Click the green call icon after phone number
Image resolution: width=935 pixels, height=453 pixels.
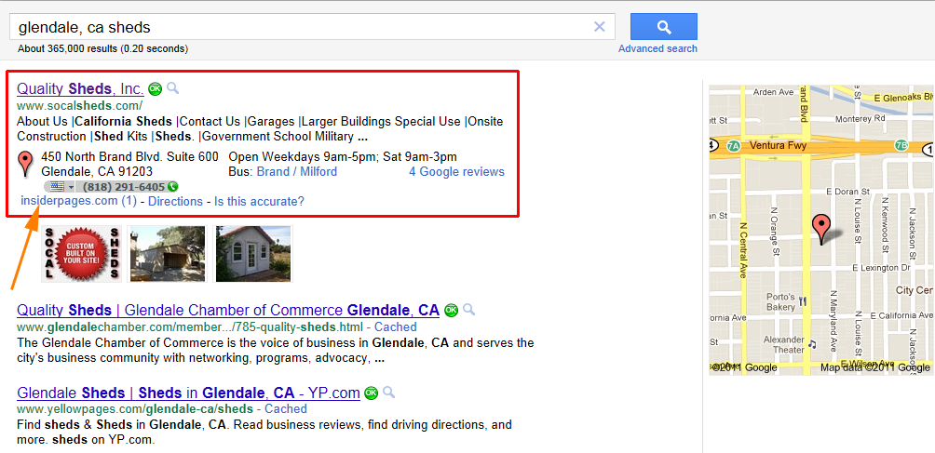173,186
